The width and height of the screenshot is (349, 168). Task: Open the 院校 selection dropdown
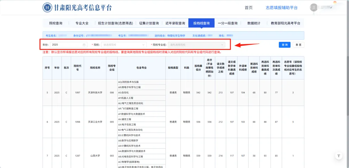124,45
